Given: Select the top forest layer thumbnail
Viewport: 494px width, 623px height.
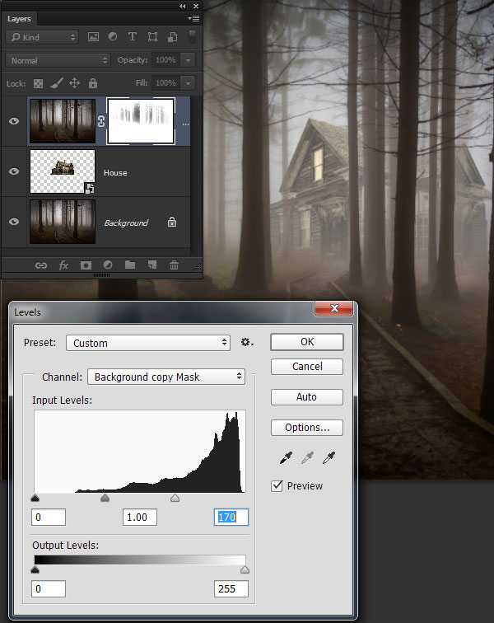Looking at the screenshot, I should click(x=63, y=121).
